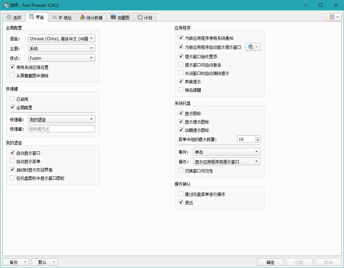This screenshot has height=268, width=344.
Task: Open the 计划 tab
Action: [145, 17]
